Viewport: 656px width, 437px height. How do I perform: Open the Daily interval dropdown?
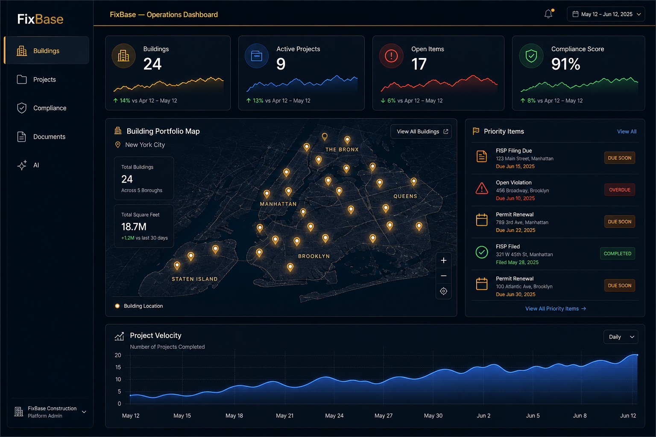pyautogui.click(x=621, y=337)
